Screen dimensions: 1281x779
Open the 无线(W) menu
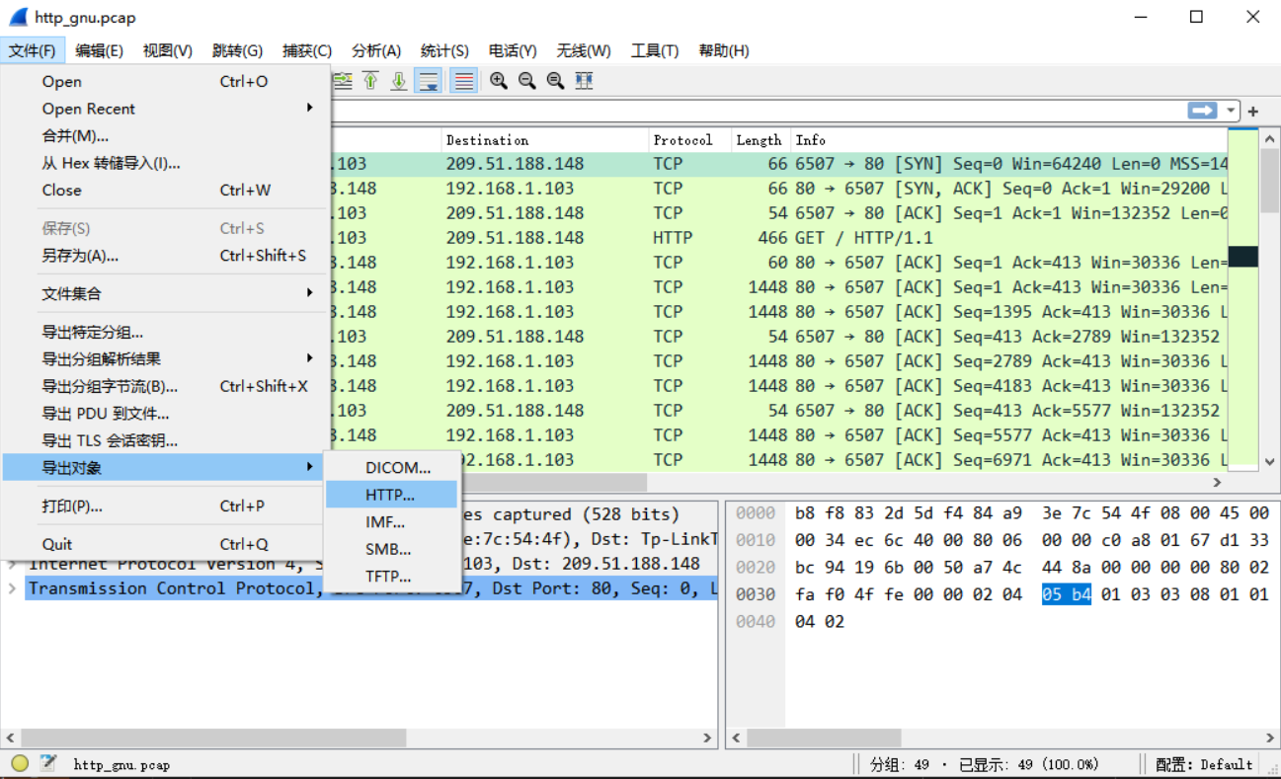tap(584, 50)
